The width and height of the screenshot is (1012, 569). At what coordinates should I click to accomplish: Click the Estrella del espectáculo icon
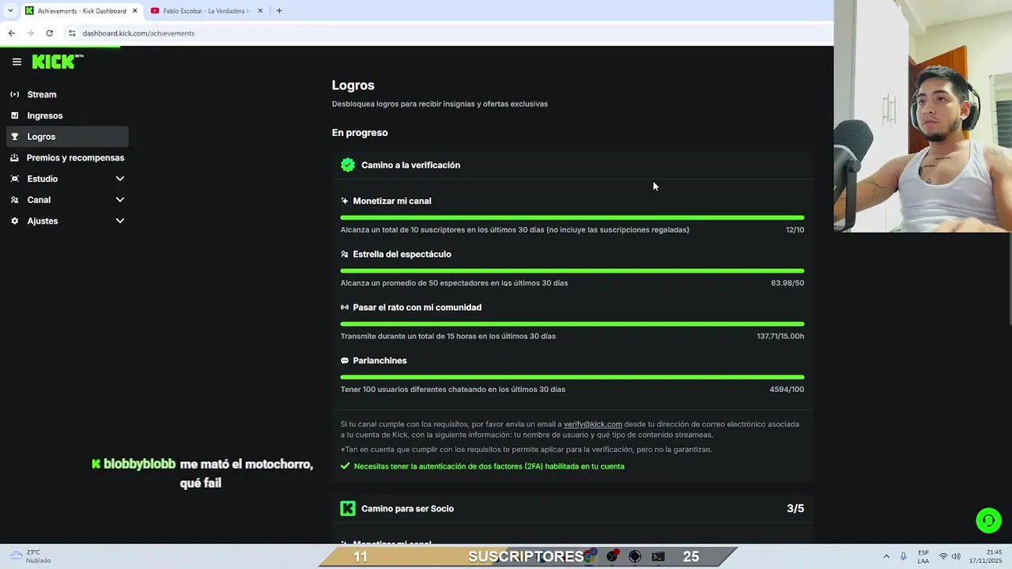click(x=345, y=254)
